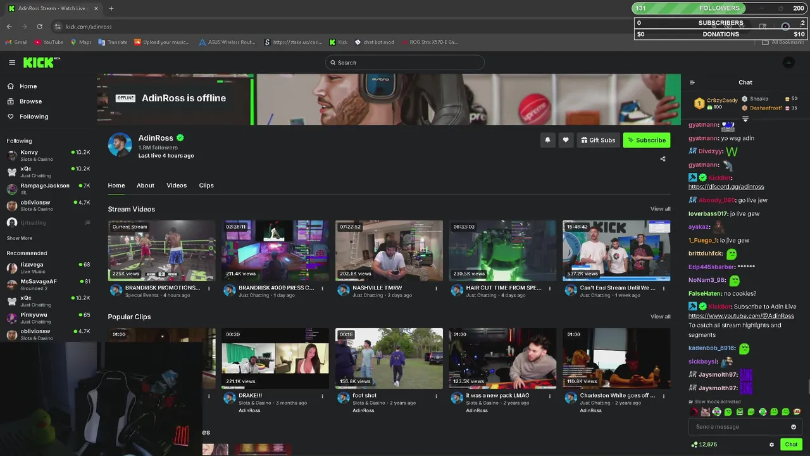Open Charleston White goes off clip
This screenshot has width=810, height=456.
(x=616, y=358)
